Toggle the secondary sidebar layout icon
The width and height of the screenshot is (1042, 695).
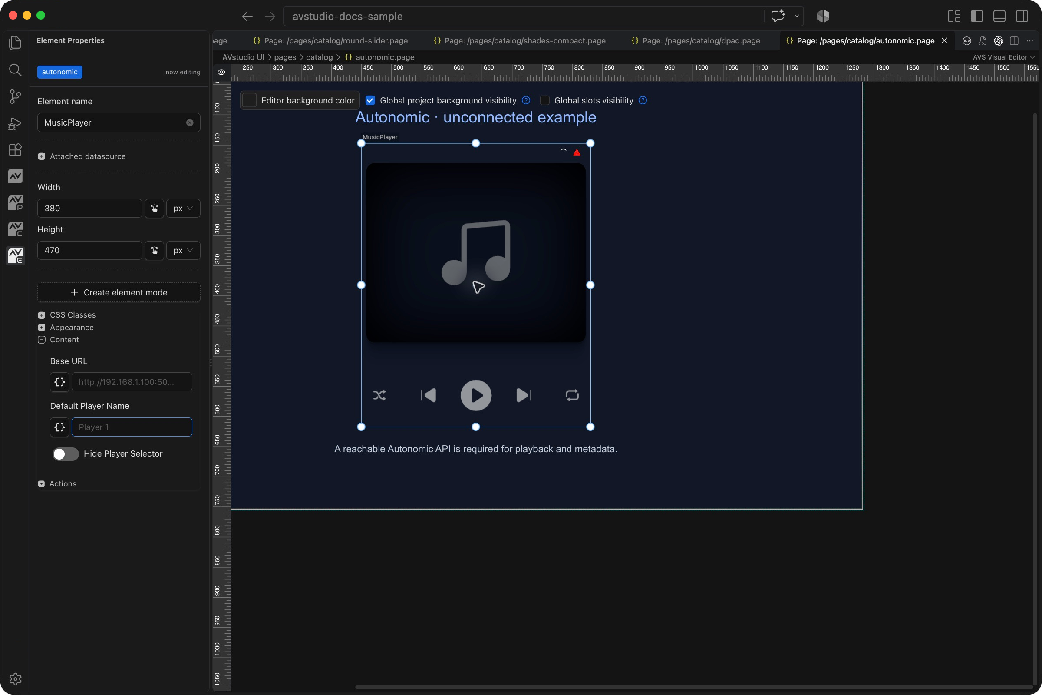1022,16
